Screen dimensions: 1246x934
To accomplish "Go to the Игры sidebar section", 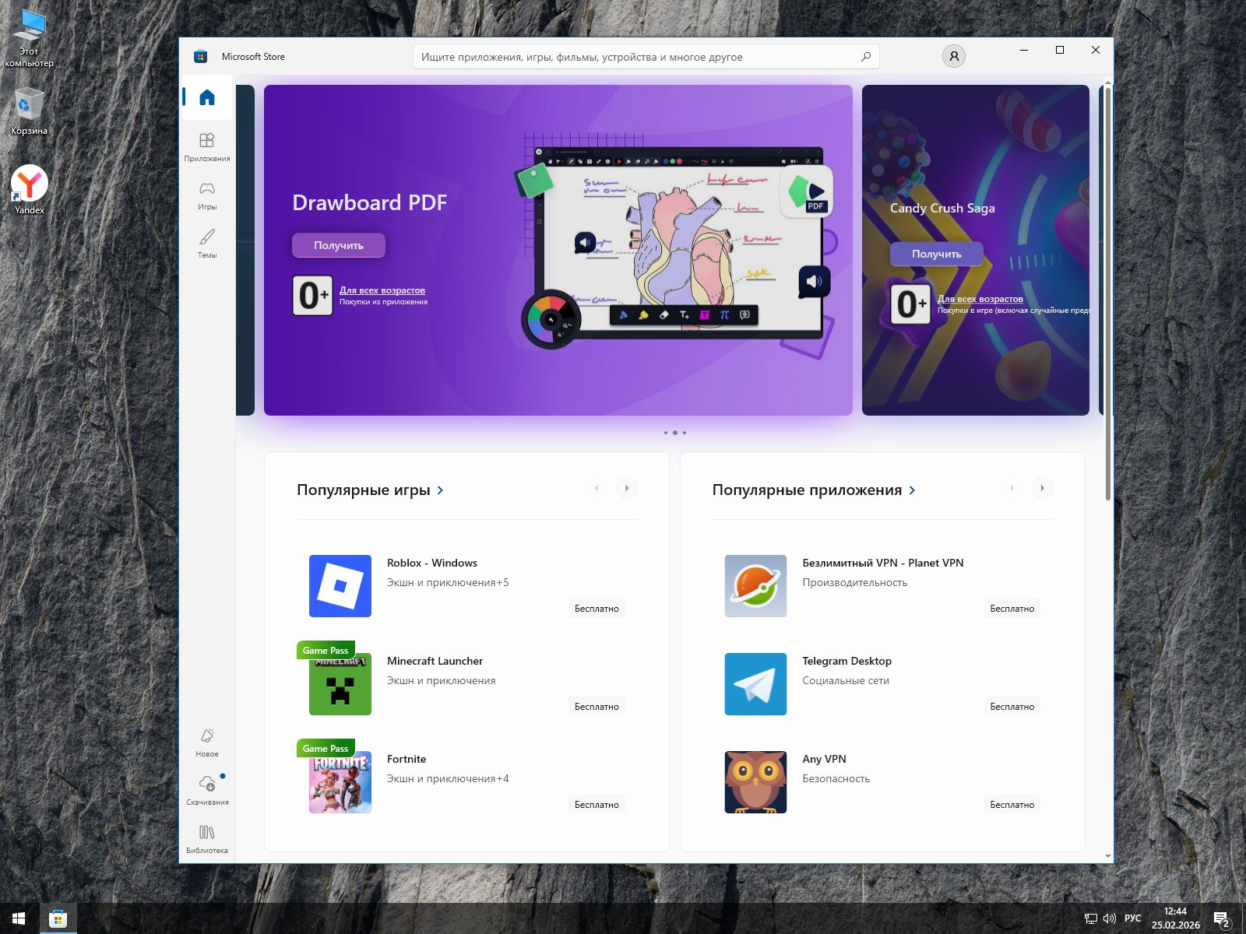I will click(207, 194).
